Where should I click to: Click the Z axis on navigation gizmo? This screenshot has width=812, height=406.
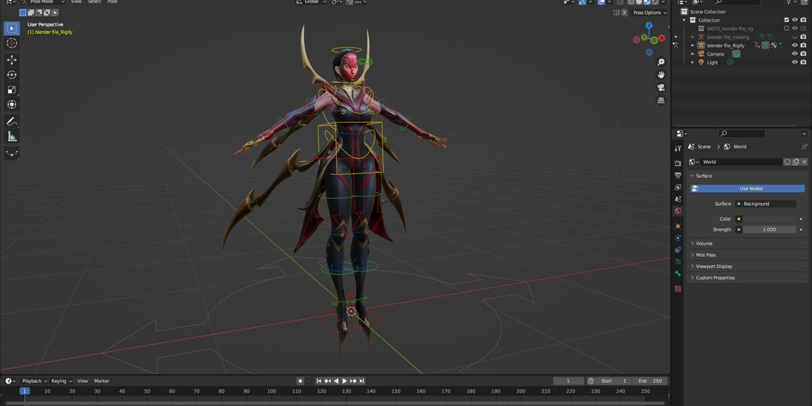pos(648,26)
